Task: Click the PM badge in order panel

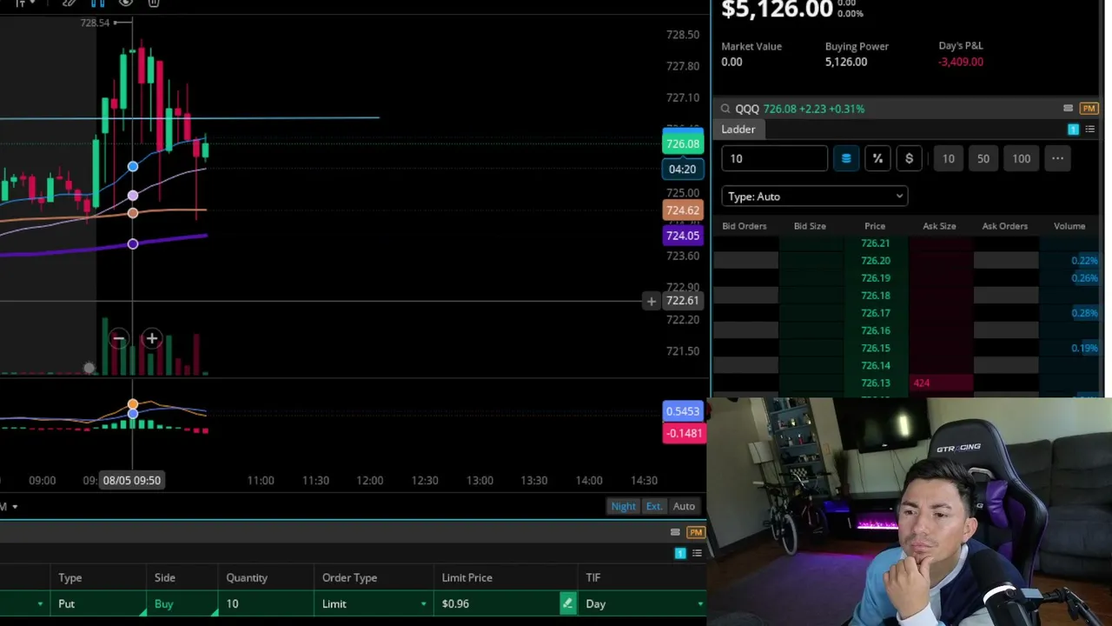Action: (x=695, y=532)
